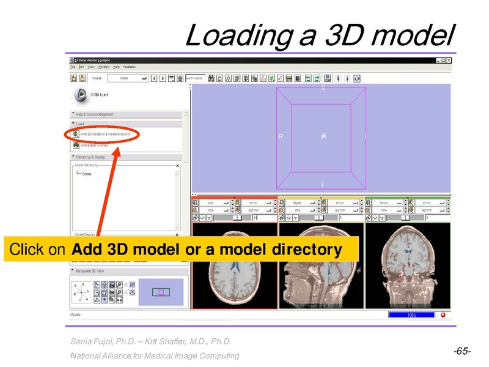The image size is (489, 367).
Task: Click the Search modules input field
Action: click(196, 78)
